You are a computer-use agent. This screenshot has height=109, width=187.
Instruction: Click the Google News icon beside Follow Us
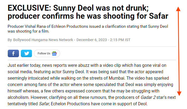click(54, 53)
